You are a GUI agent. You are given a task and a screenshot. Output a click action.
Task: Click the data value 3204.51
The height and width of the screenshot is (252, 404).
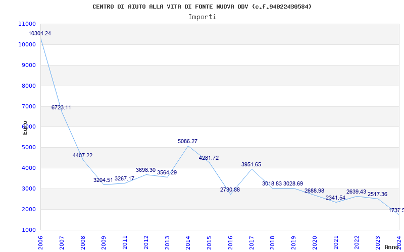pyautogui.click(x=103, y=180)
